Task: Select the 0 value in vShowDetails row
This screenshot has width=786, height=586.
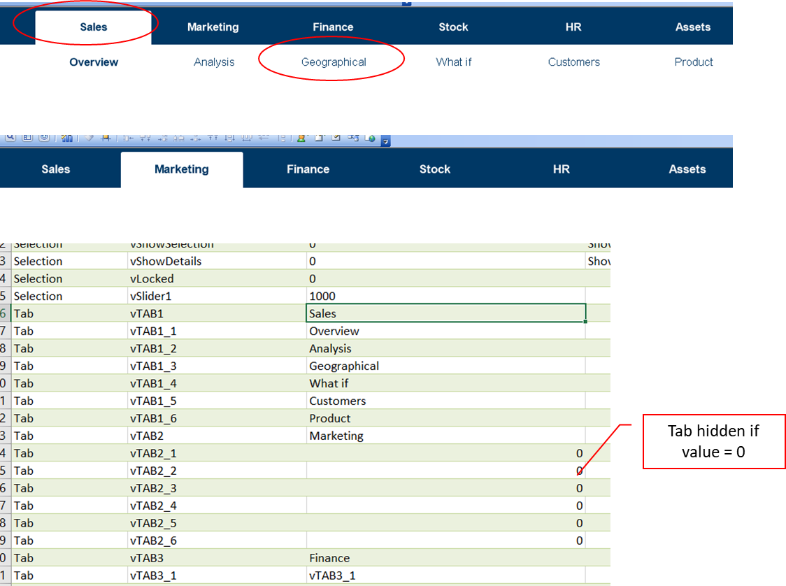Action: (x=445, y=261)
